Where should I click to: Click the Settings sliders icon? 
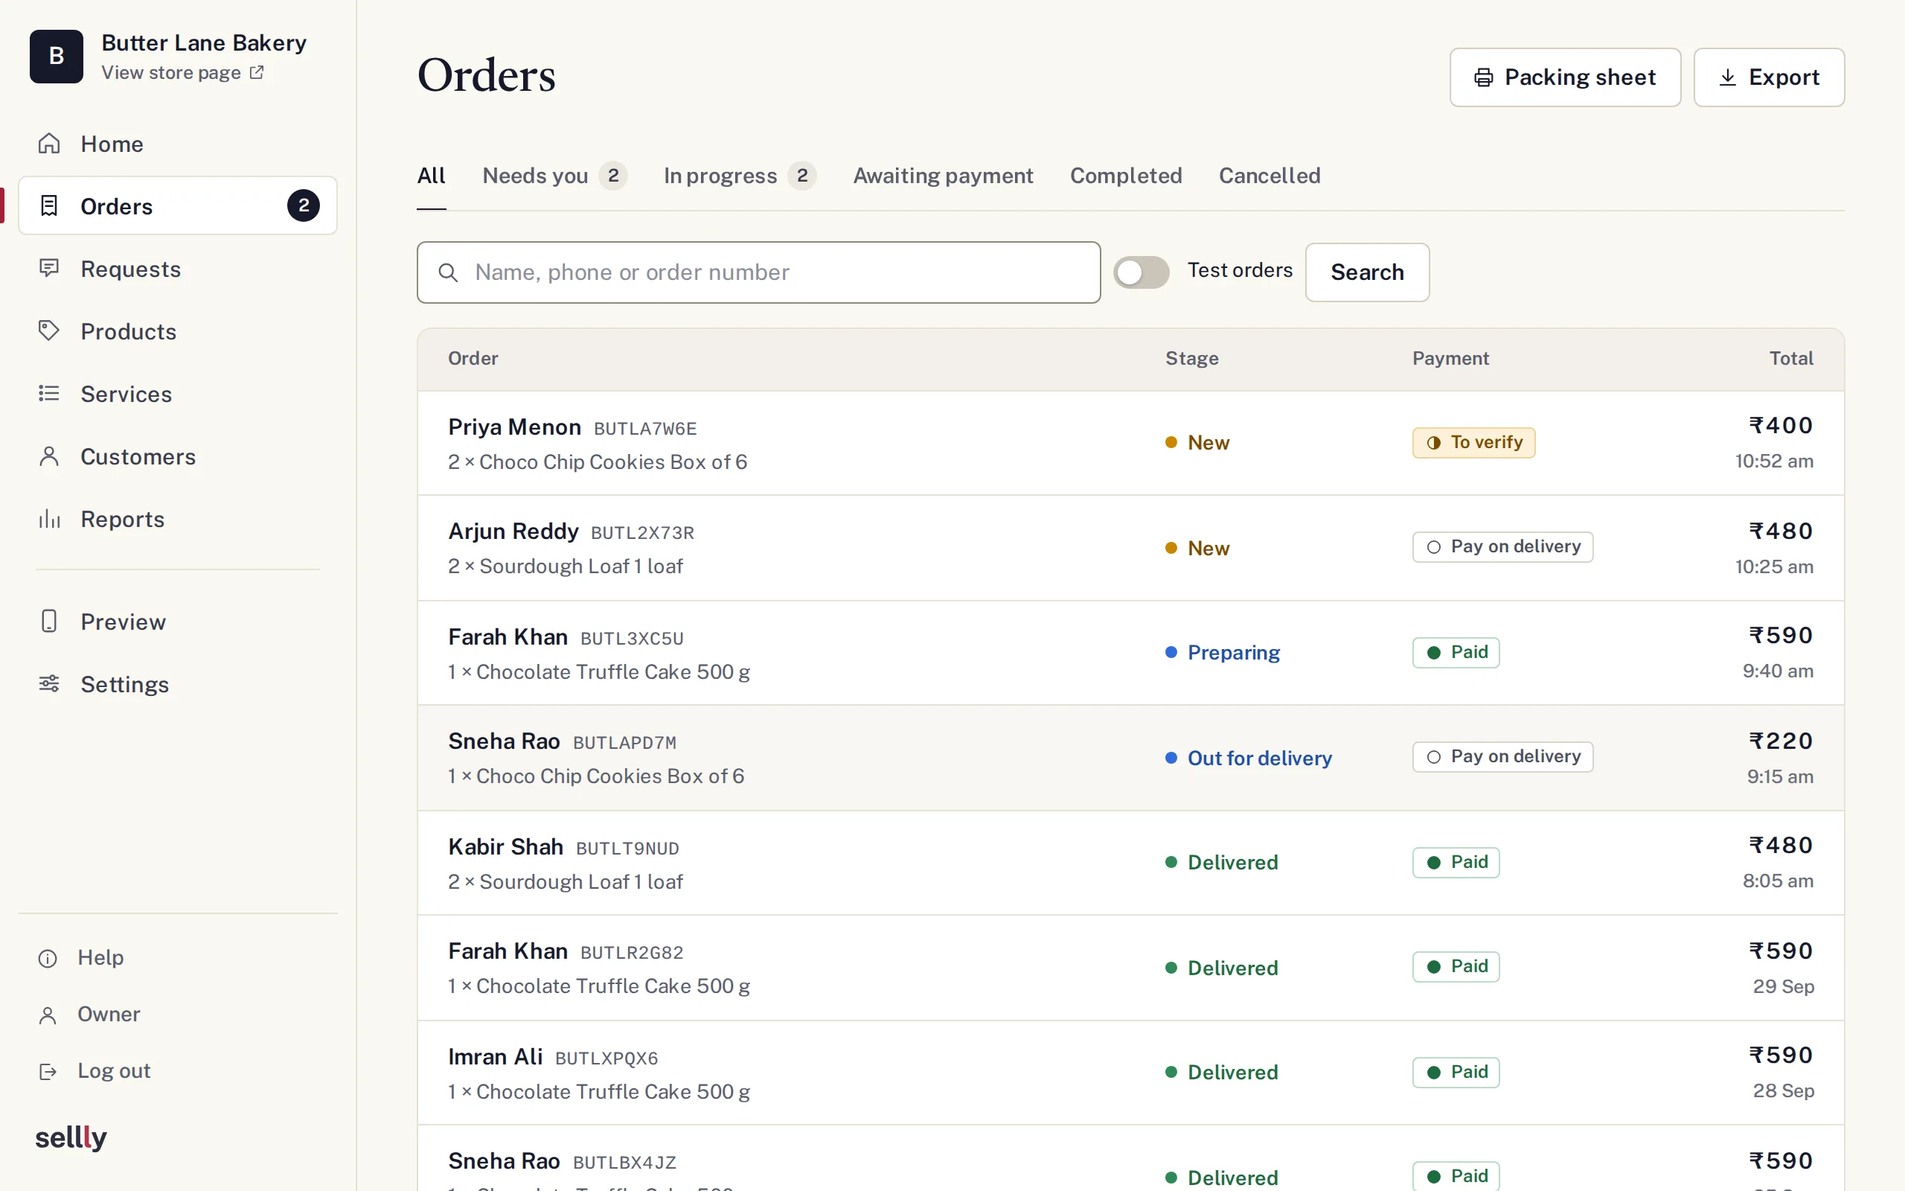point(49,684)
